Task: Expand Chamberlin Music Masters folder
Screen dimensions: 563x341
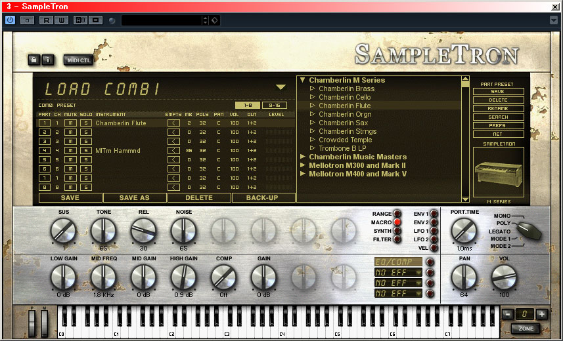Action: (303, 157)
